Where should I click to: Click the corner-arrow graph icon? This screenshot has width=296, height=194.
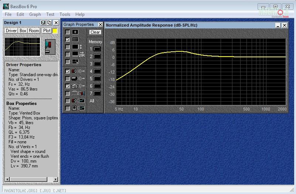pos(75,62)
